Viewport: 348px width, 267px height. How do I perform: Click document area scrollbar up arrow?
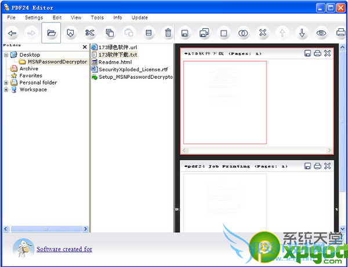[342, 47]
